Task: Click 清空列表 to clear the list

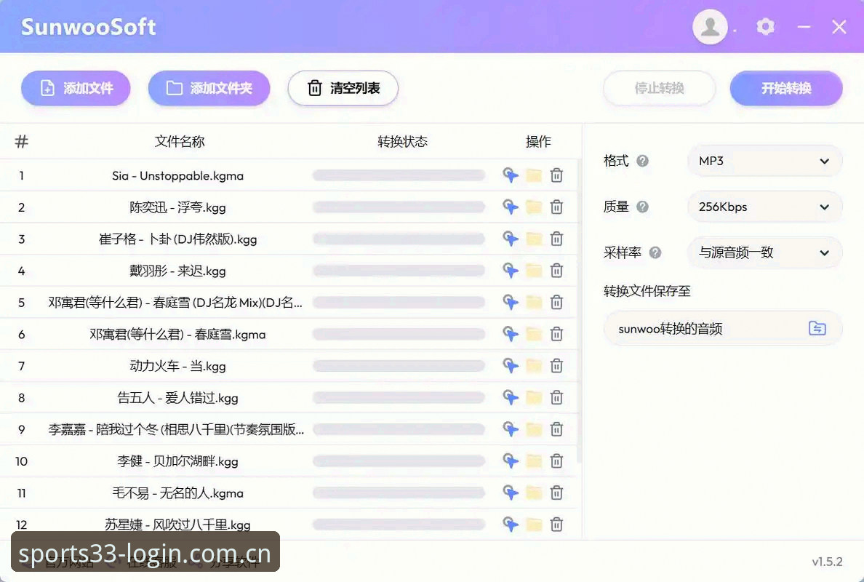Action: click(343, 88)
